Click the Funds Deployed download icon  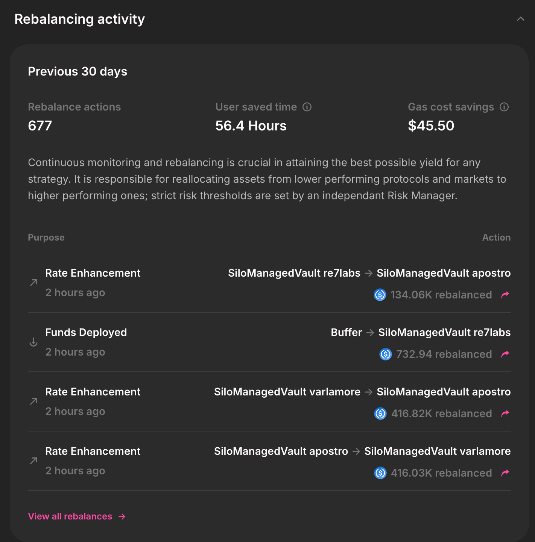[33, 342]
